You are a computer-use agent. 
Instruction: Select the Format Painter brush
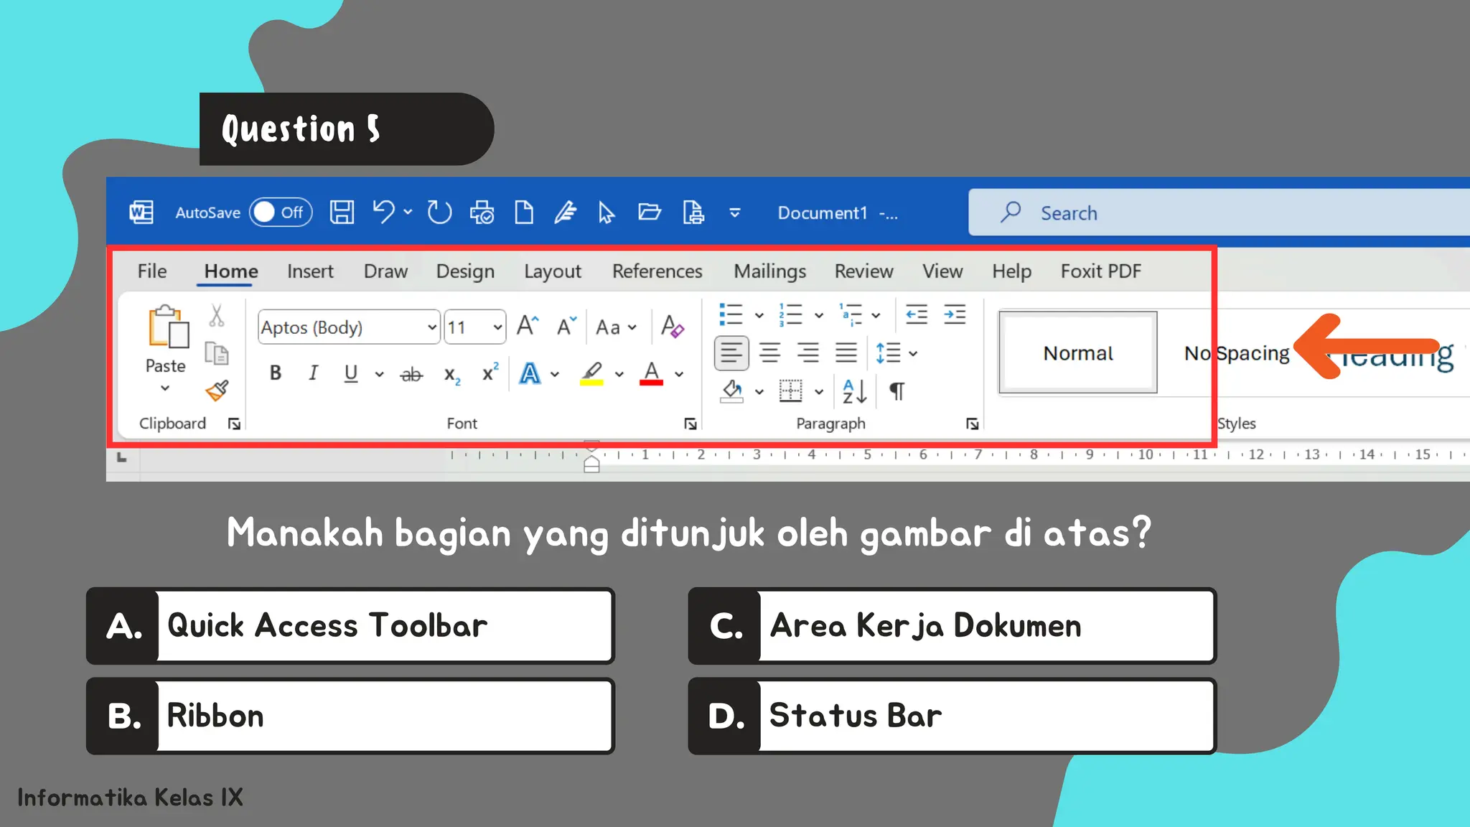217,391
